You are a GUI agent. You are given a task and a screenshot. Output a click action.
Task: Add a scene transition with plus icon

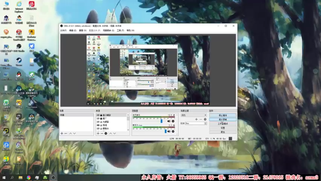pos(196,119)
